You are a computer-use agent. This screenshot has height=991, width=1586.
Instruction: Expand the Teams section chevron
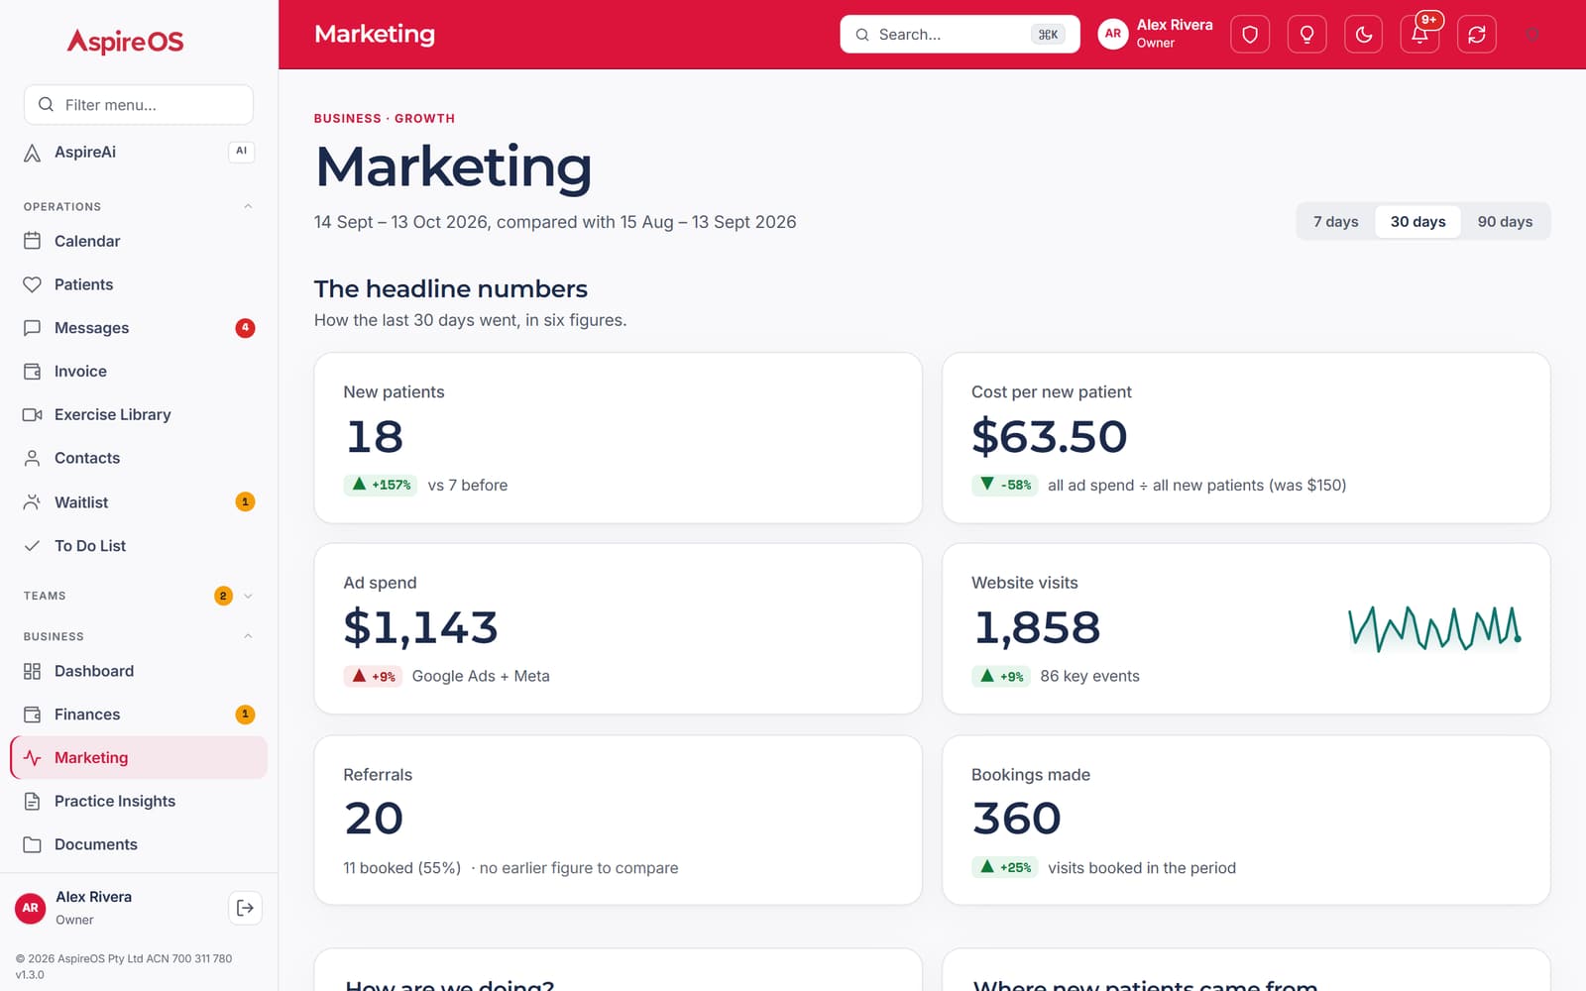(248, 596)
